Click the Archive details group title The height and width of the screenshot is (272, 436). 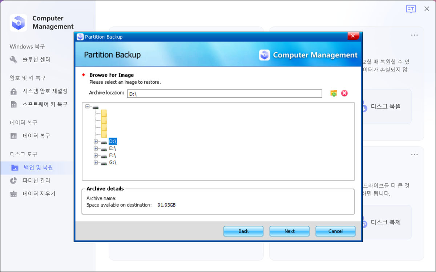coord(105,189)
